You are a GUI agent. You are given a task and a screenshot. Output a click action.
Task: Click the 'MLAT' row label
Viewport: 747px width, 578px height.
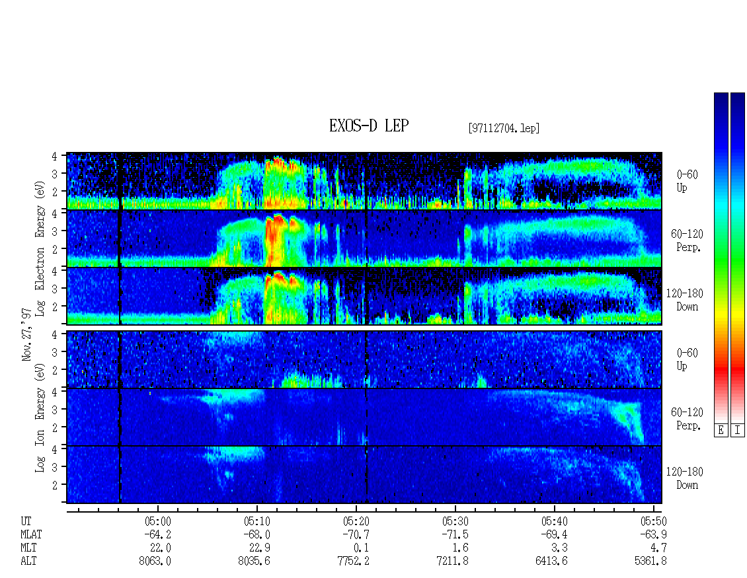pos(32,534)
